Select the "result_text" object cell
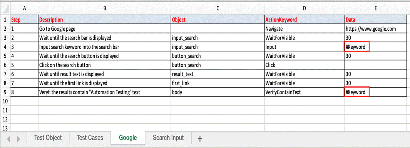 (x=218, y=74)
